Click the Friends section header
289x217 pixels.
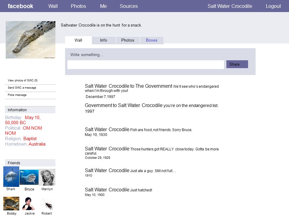point(30,163)
